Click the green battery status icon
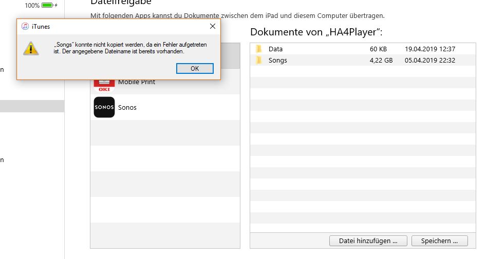Viewport: 487px width, 259px height. tap(48, 5)
